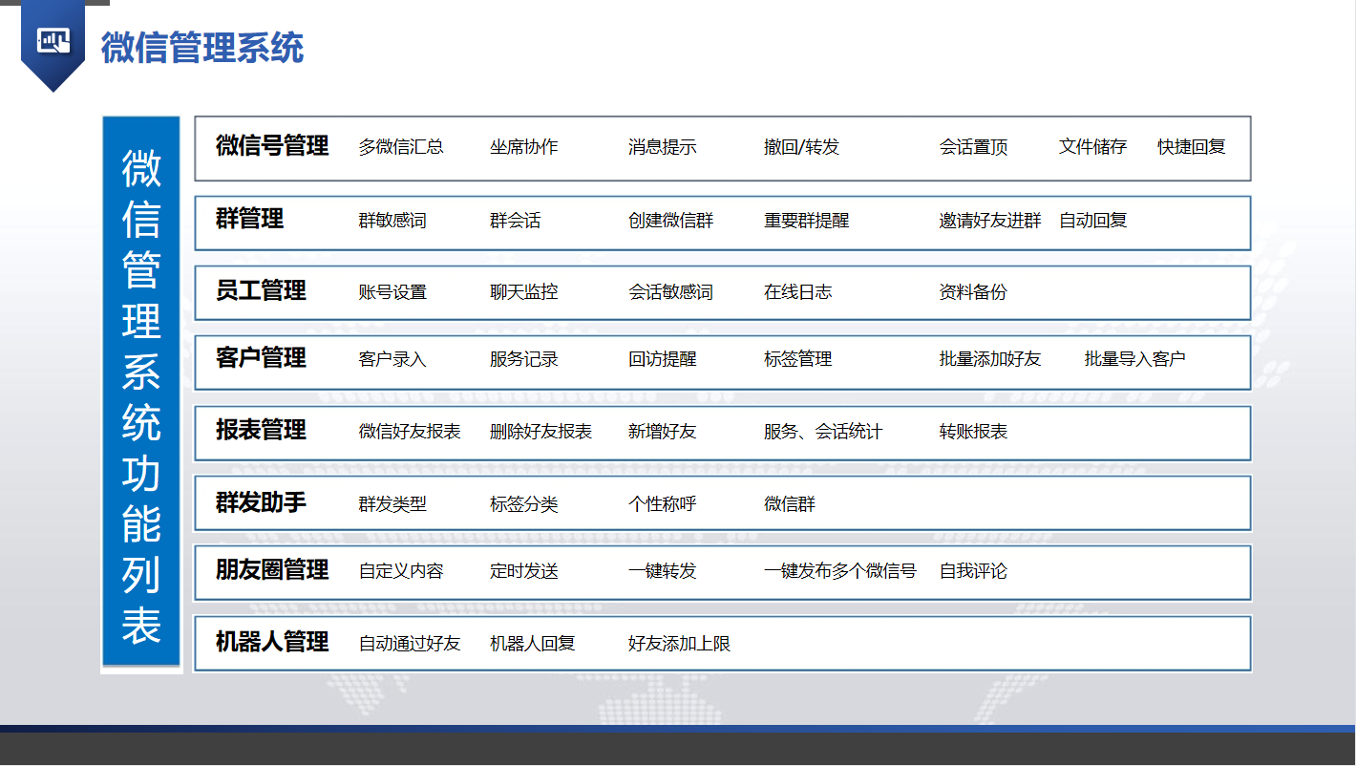Select the 报表管理 row heading
Image resolution: width=1356 pixels, height=766 pixels.
(261, 430)
